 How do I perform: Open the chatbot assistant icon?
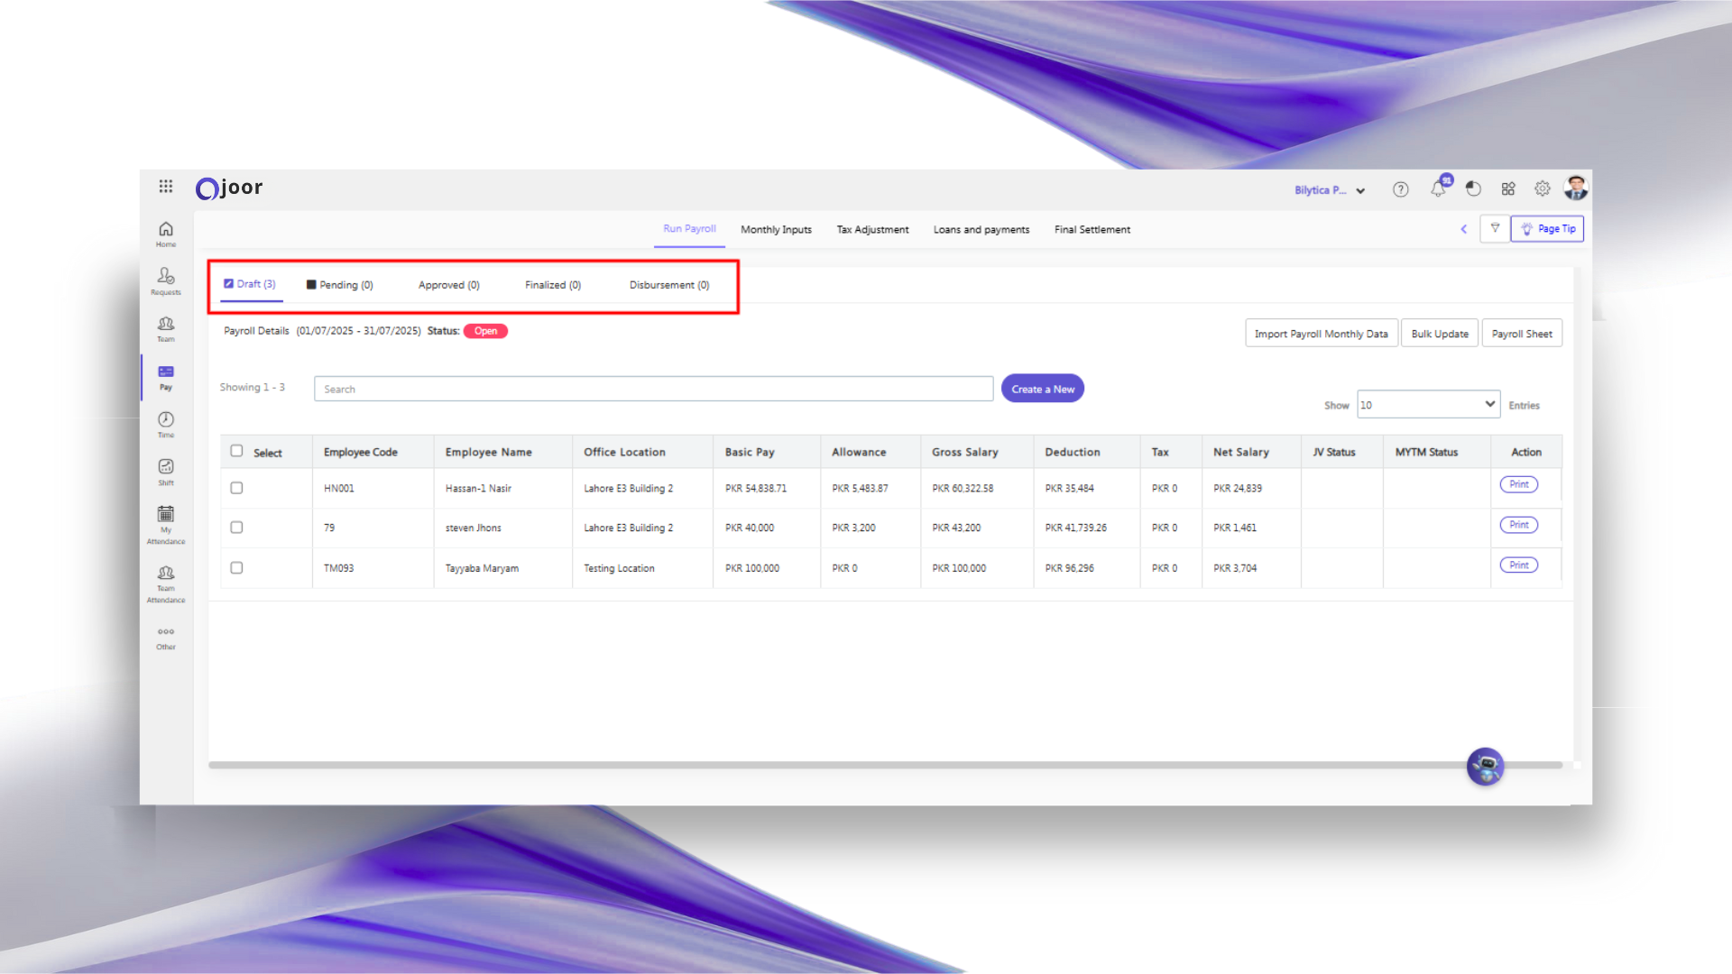1485,767
